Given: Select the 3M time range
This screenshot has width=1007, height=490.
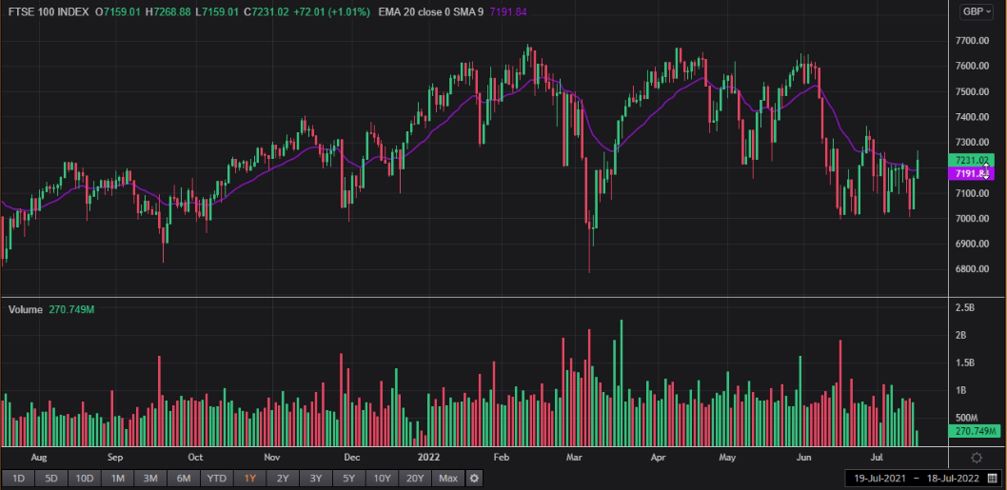Looking at the screenshot, I should coord(150,478).
